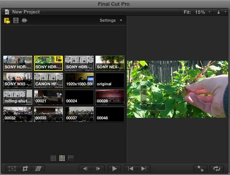Open the Fit 15% zoom dropdown
This screenshot has width=230, height=175.
[x=210, y=12]
